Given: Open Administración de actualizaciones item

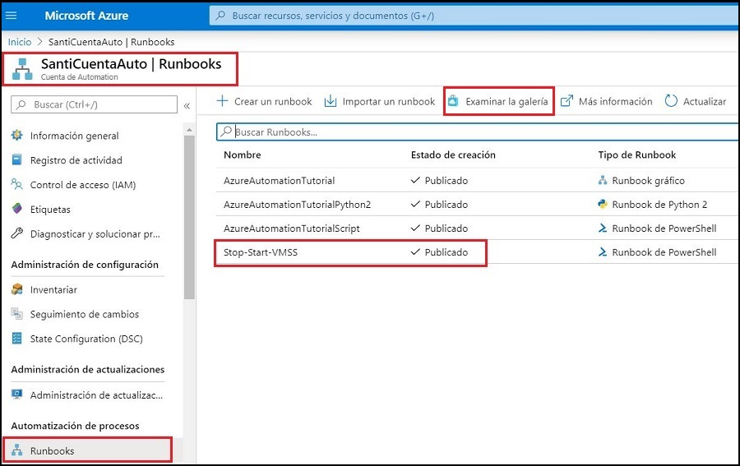Looking at the screenshot, I should point(96,395).
